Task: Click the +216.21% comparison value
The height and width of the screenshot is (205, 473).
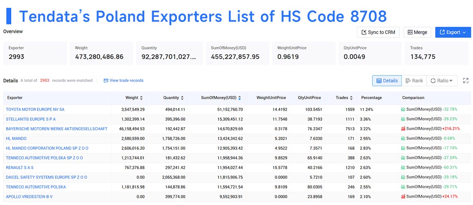Action: tap(451, 129)
